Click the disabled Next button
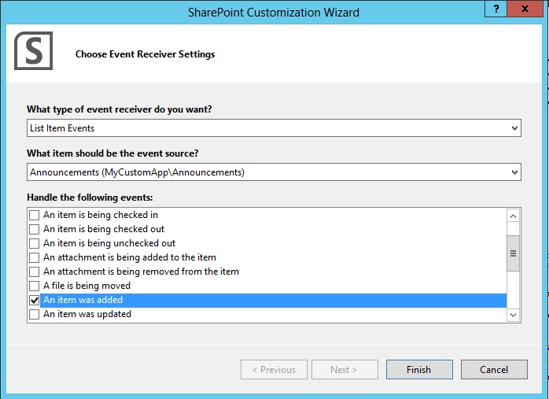Image resolution: width=549 pixels, height=399 pixels. pos(345,370)
